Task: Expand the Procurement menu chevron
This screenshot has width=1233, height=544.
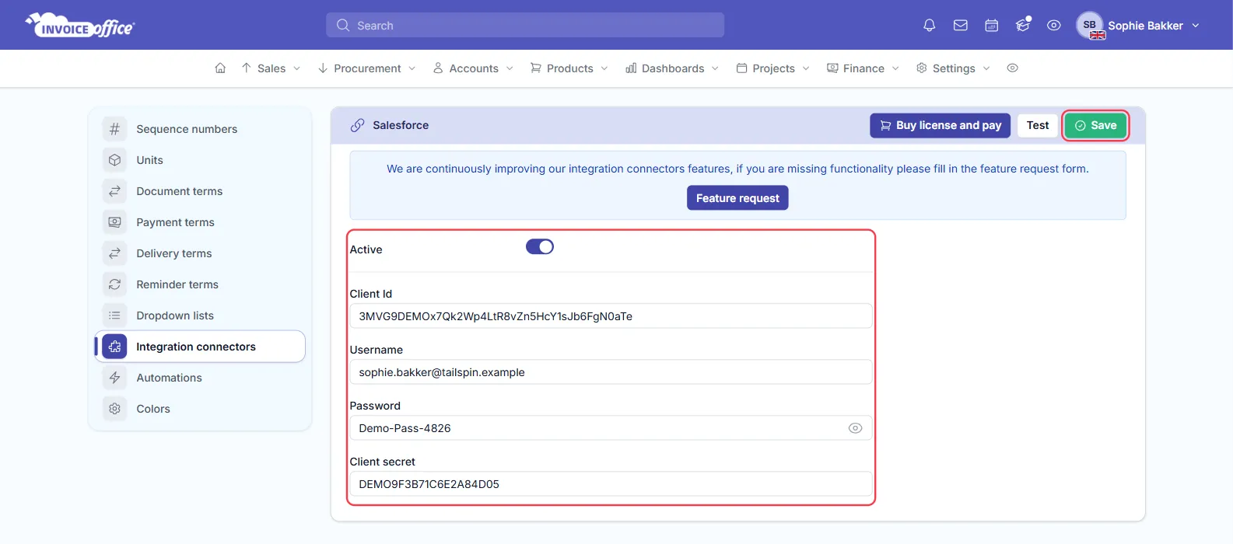Action: 412,68
